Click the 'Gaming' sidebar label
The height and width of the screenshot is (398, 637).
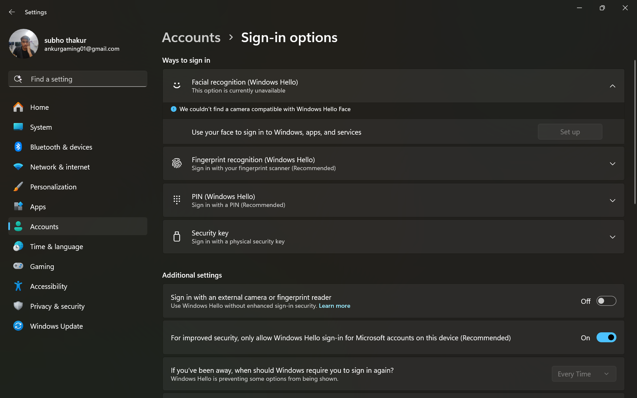42,266
